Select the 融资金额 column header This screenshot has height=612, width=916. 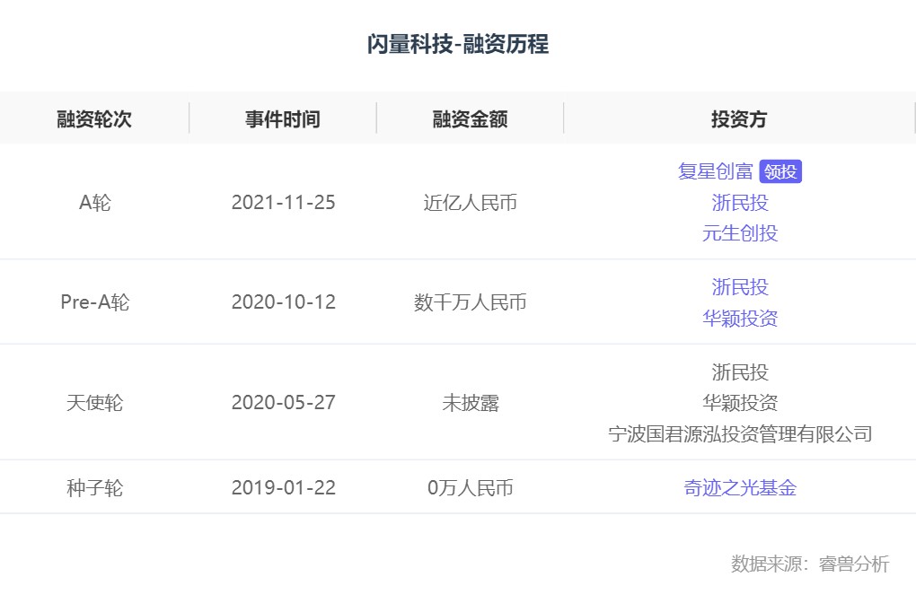pos(470,118)
